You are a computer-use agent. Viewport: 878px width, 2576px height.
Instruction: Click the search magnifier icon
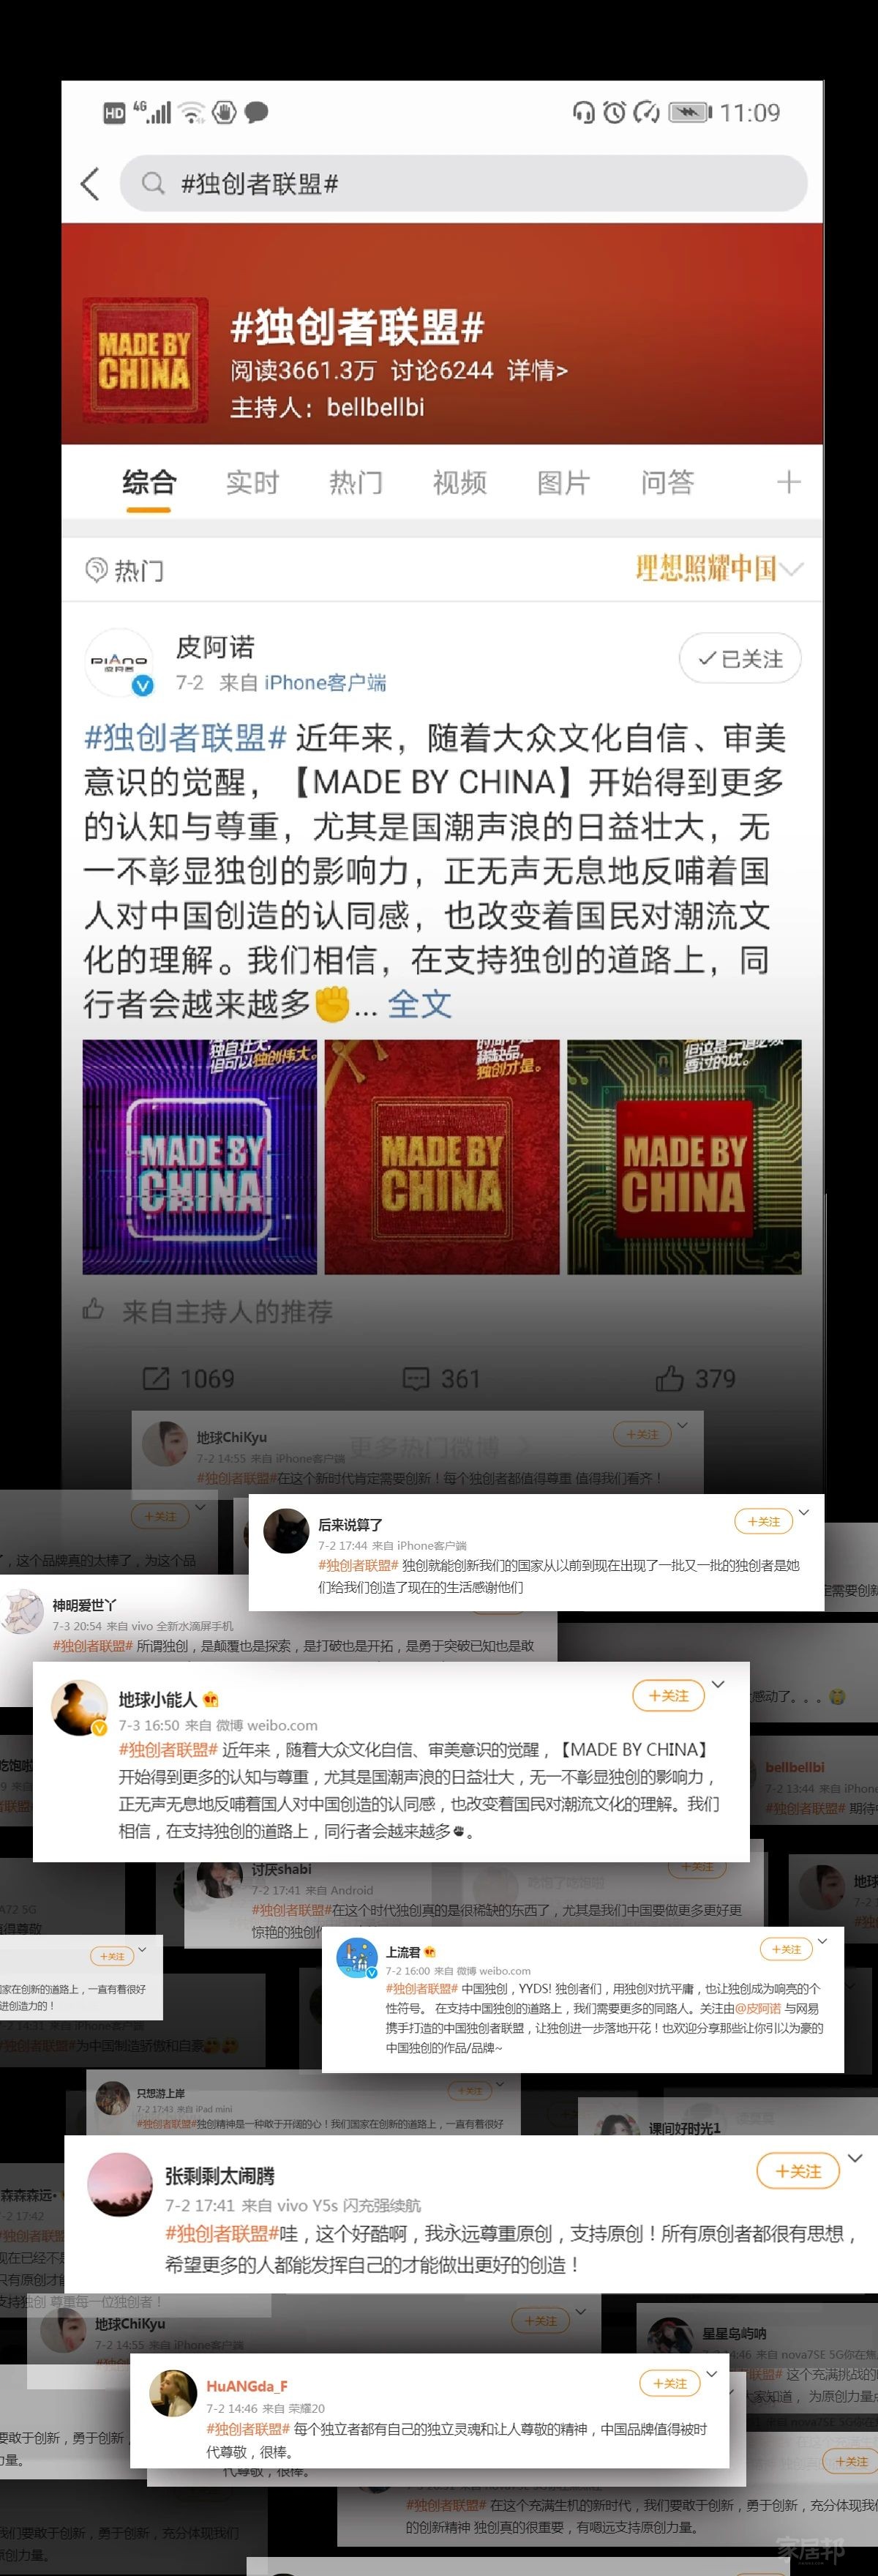pos(153,184)
